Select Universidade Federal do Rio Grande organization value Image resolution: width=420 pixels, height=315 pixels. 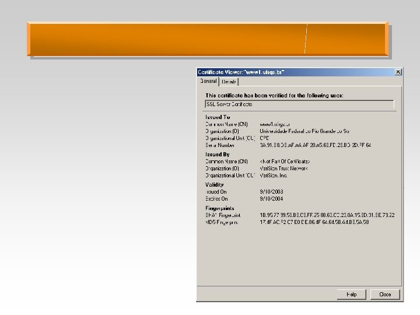click(x=304, y=131)
